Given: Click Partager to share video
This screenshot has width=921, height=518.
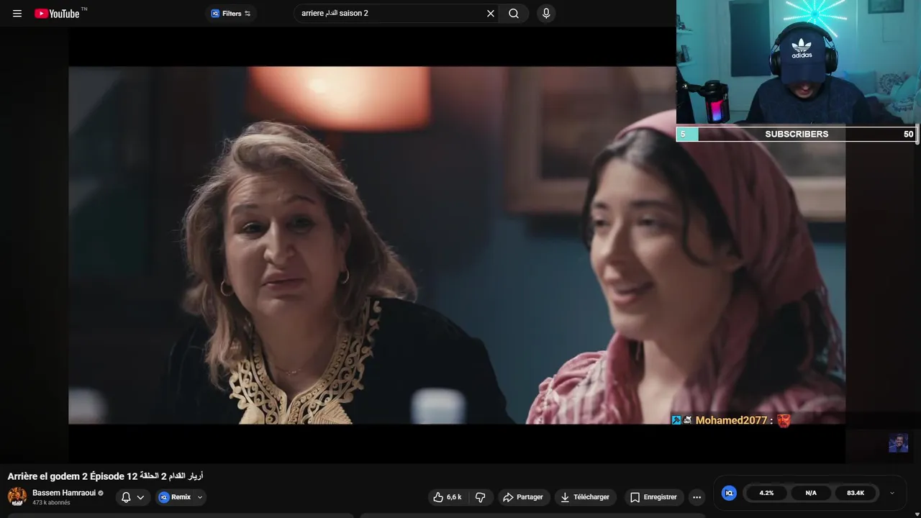Looking at the screenshot, I should 523,497.
